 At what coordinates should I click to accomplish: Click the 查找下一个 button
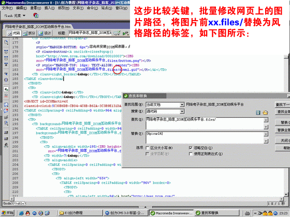pos(282,104)
